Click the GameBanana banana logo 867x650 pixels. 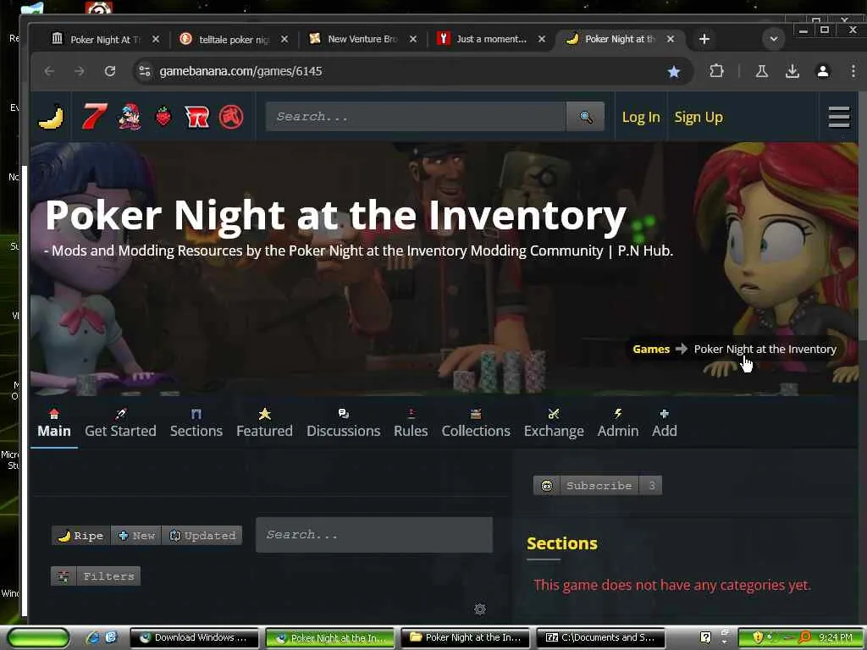coord(52,117)
